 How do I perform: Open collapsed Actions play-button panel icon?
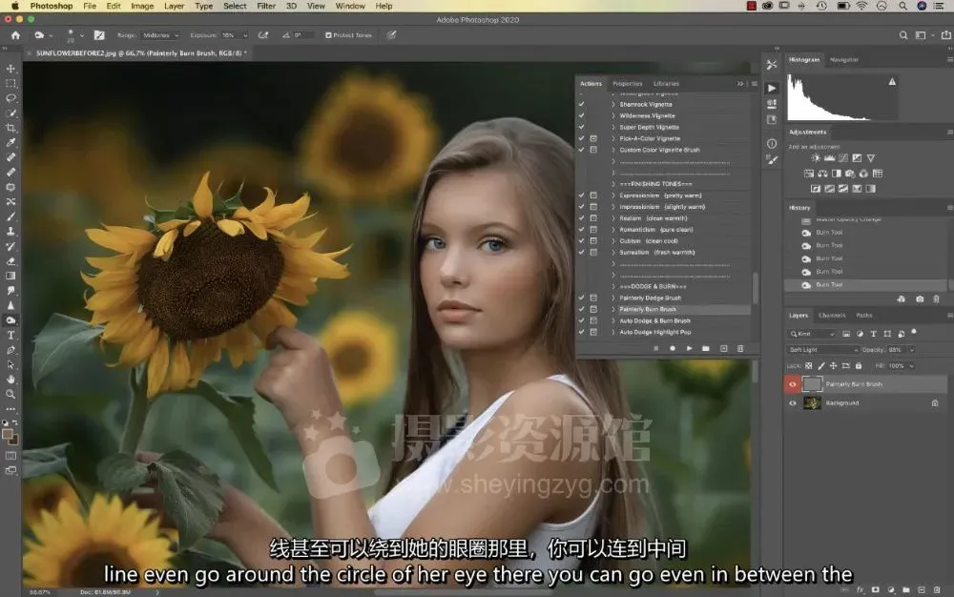(772, 88)
